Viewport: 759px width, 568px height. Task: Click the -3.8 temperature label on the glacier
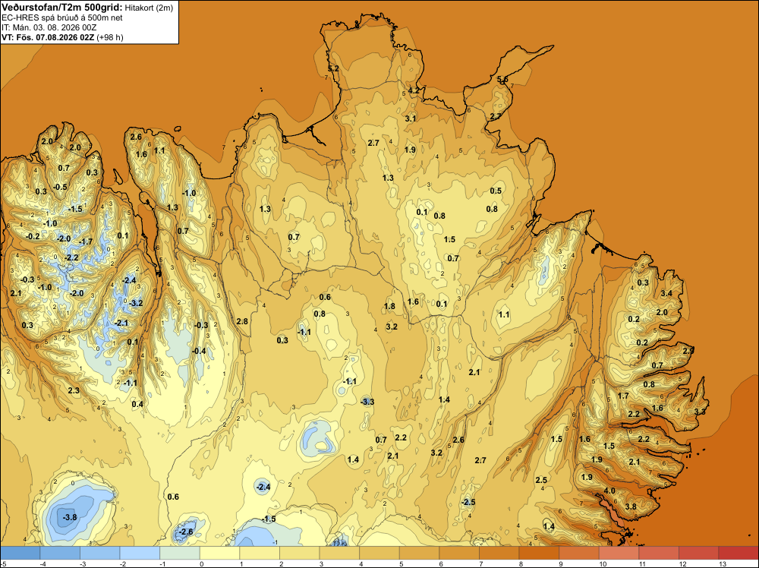[x=70, y=517]
